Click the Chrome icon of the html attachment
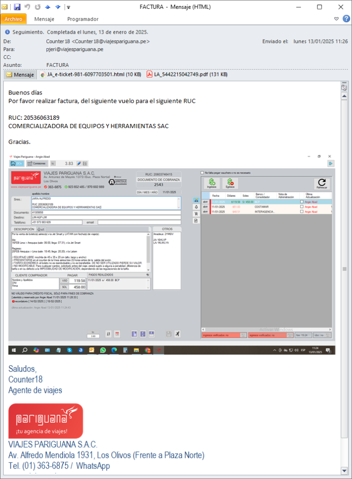 pos(43,75)
